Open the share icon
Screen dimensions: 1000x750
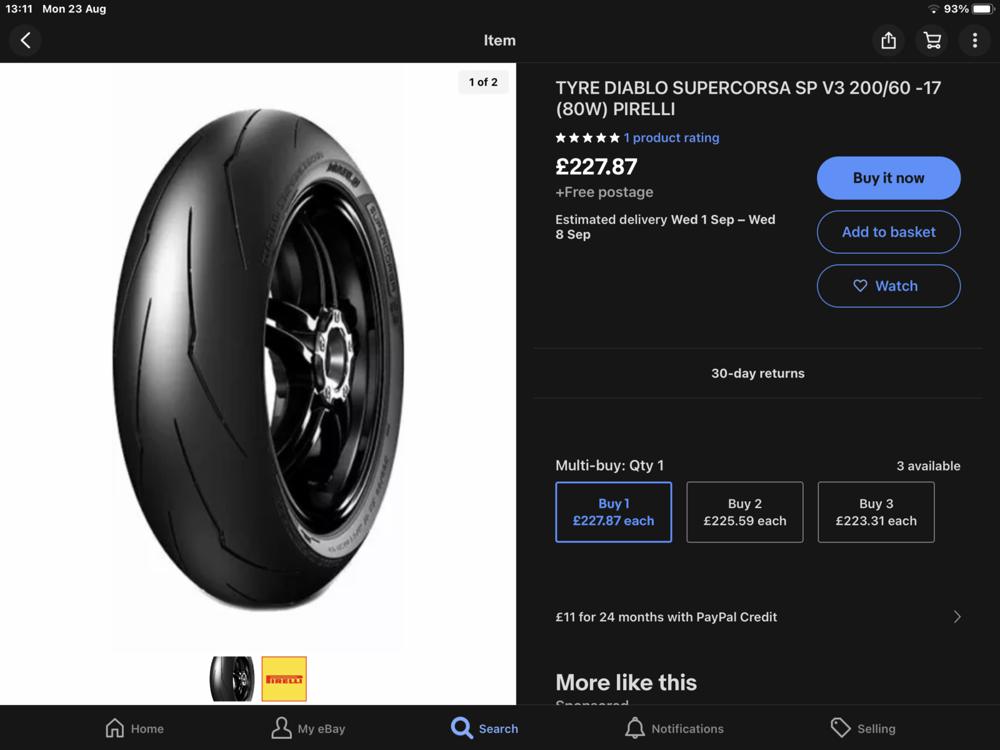point(888,41)
